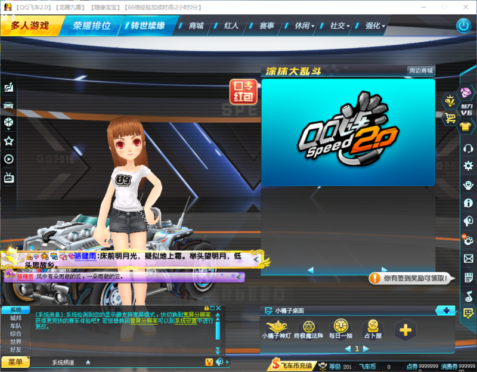The image size is (477, 372).
Task: Switch to the 世界 chat channel tab
Action: pos(16,342)
